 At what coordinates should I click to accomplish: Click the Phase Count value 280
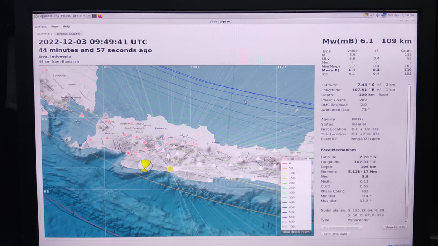tap(363, 100)
